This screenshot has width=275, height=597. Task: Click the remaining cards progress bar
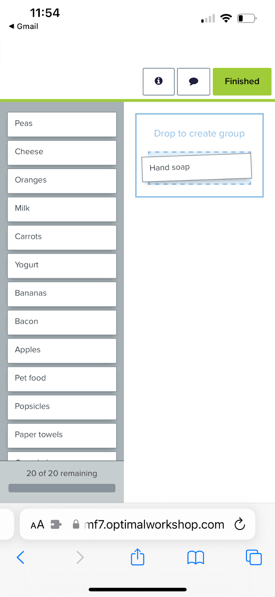pyautogui.click(x=62, y=488)
